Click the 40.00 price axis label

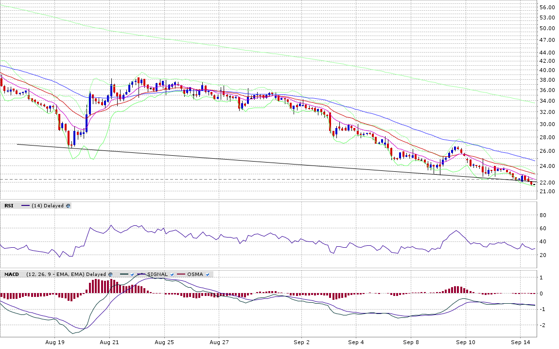tap(547, 70)
